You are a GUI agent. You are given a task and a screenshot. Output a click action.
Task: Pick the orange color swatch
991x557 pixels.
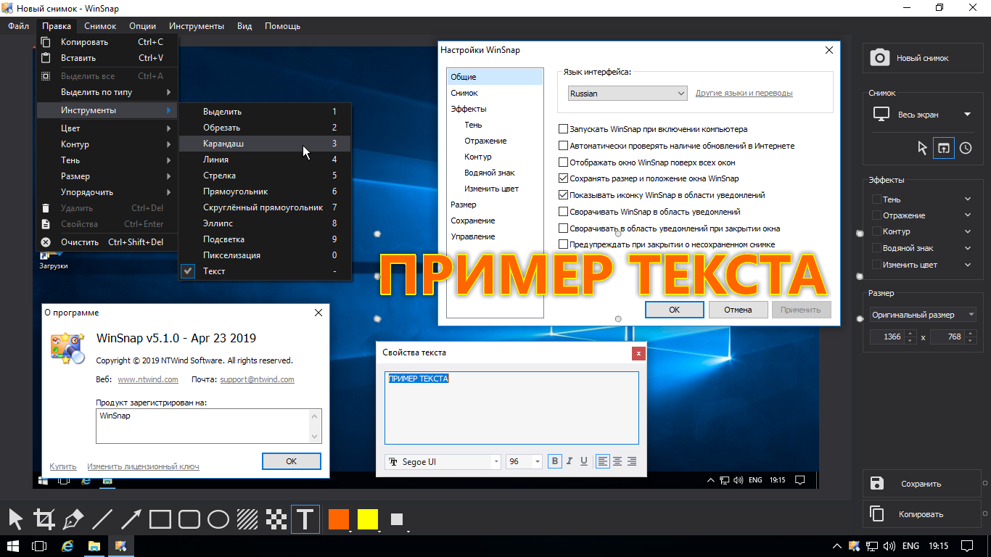[x=339, y=519]
